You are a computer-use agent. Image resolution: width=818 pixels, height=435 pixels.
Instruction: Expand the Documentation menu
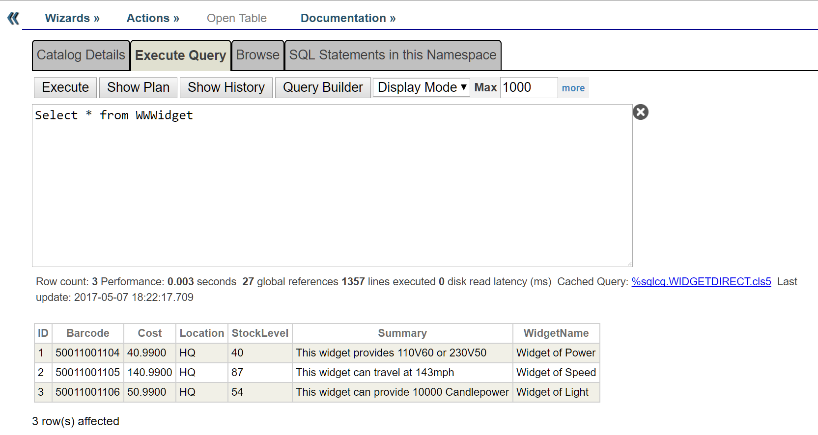click(348, 18)
